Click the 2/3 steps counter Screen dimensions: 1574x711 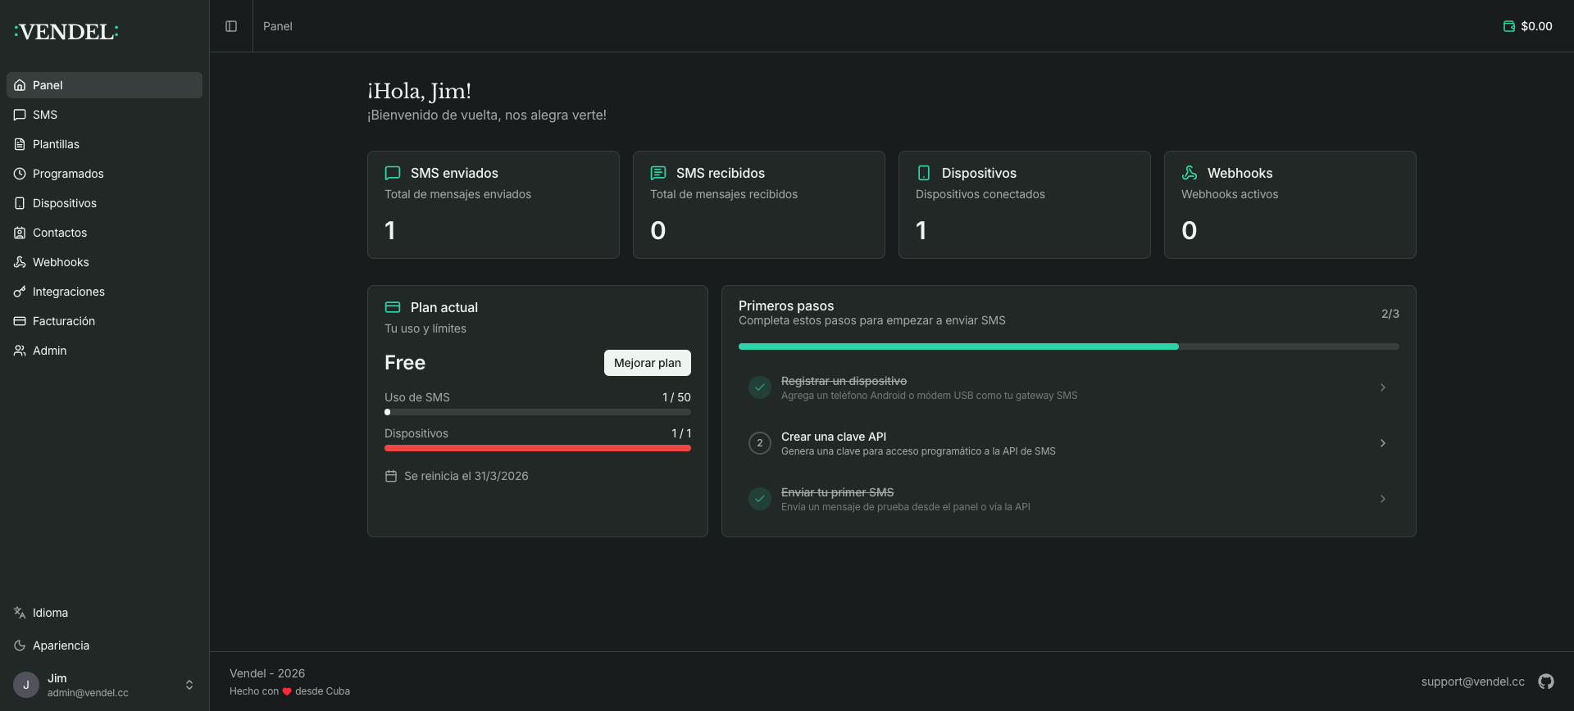(1390, 314)
